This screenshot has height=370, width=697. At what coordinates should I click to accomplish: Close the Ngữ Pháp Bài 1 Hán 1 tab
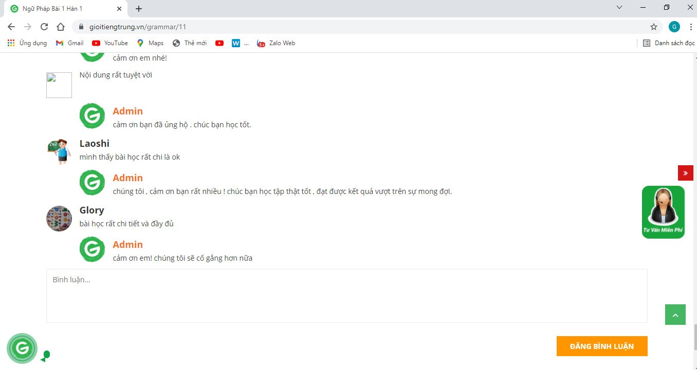click(x=119, y=9)
